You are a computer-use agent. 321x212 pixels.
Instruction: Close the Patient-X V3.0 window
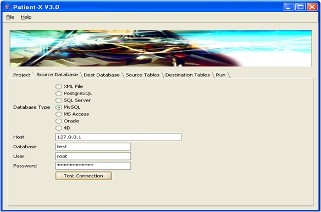(x=312, y=7)
